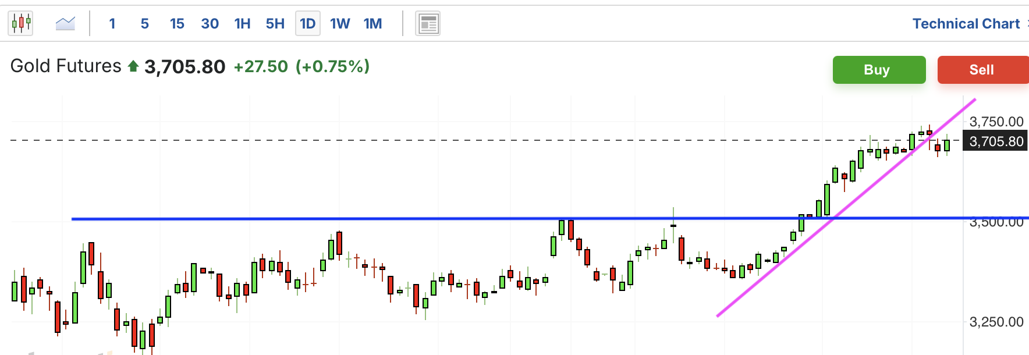The image size is (1029, 355).
Task: Set timeframe to 5 minutes
Action: coord(145,24)
